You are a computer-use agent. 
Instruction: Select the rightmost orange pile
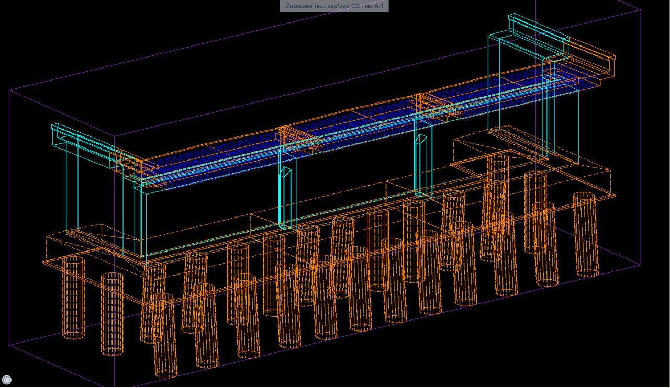[x=586, y=234]
